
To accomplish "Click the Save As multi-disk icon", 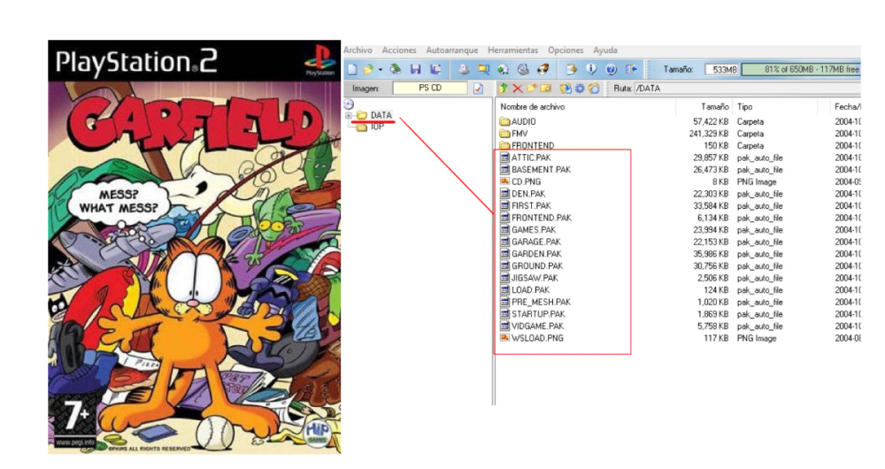I will (x=435, y=69).
